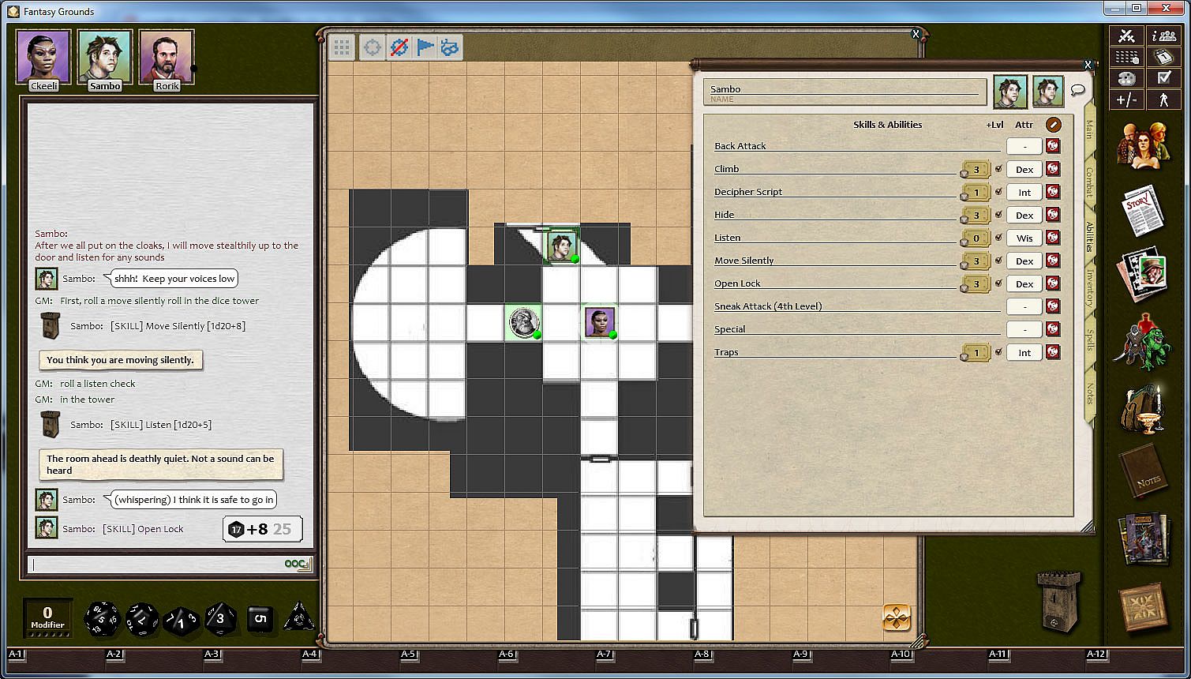Pick the d6 die
This screenshot has width=1191, height=679.
260,619
